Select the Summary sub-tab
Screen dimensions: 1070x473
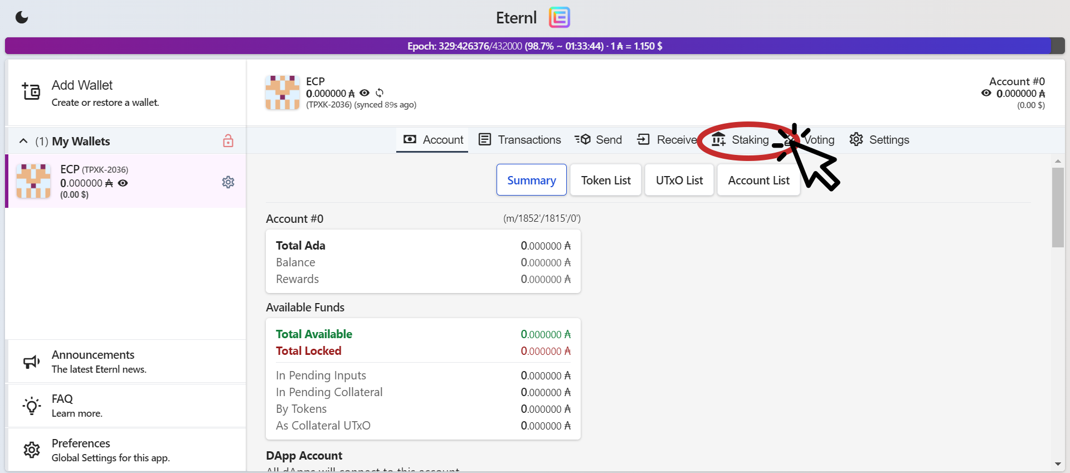coord(532,180)
